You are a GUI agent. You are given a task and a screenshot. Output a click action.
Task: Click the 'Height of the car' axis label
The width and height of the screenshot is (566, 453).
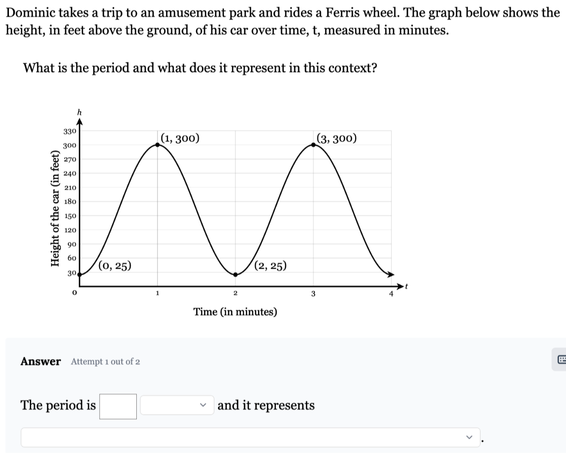(x=56, y=209)
